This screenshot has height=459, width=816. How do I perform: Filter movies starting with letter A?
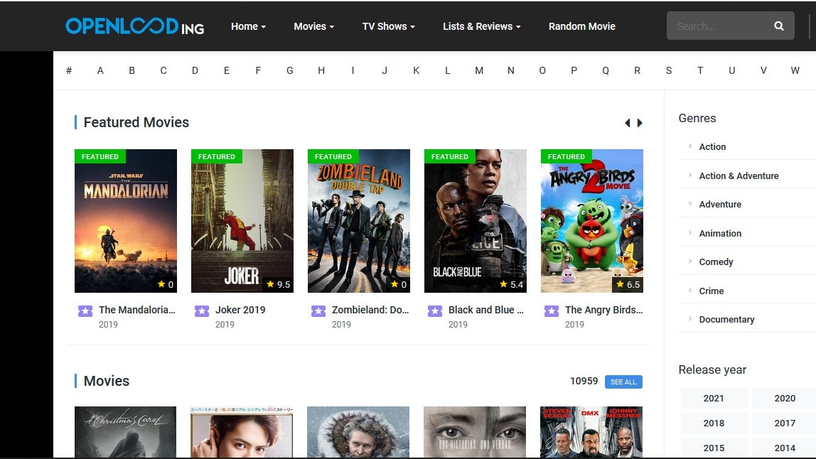tap(100, 70)
